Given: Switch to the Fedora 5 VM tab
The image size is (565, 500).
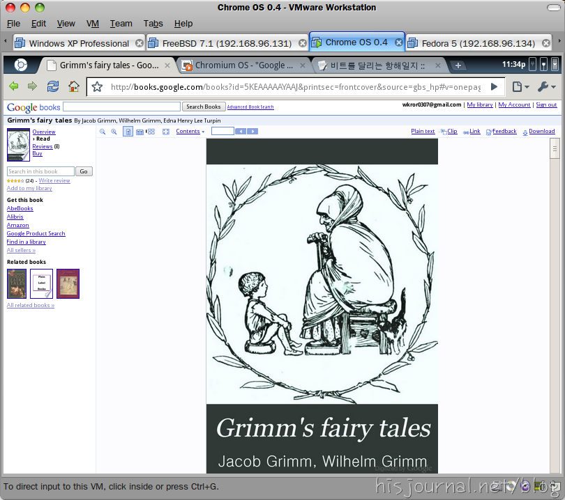Looking at the screenshot, I should (x=479, y=43).
